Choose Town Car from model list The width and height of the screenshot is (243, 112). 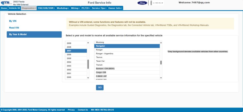(100, 61)
